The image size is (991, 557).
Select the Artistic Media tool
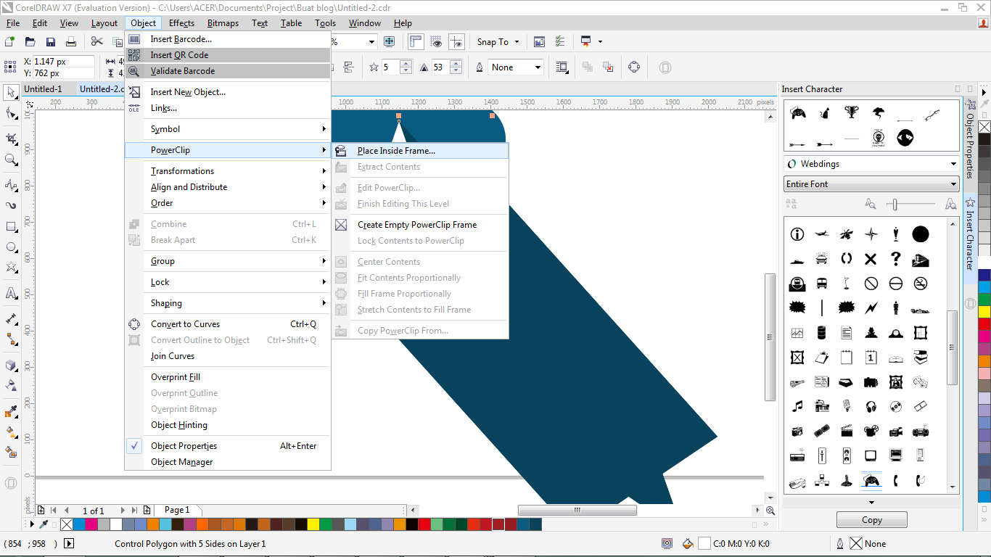click(11, 206)
